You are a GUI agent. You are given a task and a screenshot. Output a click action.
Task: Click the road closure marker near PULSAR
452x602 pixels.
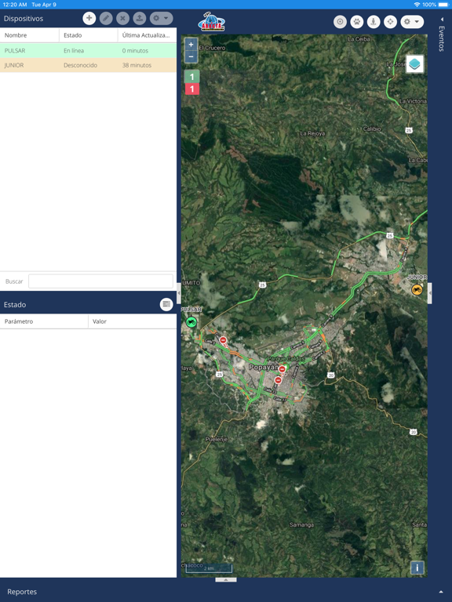[x=224, y=340]
